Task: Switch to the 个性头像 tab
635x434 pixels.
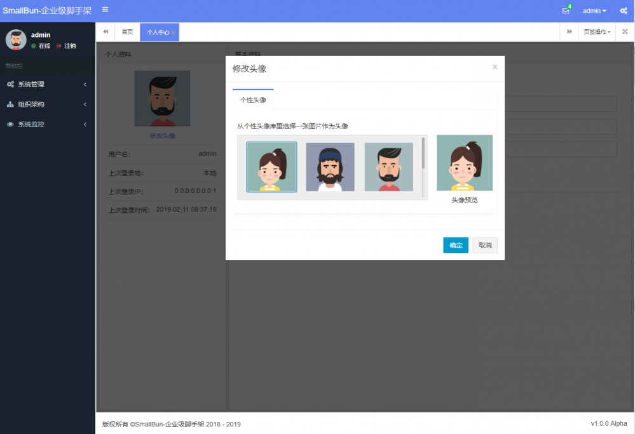Action: pyautogui.click(x=252, y=99)
